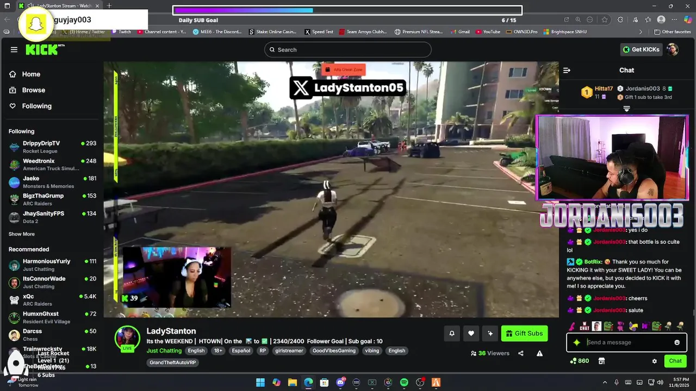Open the emoji picker in chat

(677, 342)
